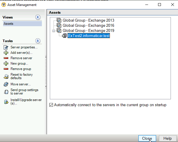Open Install/Upgrade server(s)... task
178x142 pixels.
coord(26,102)
